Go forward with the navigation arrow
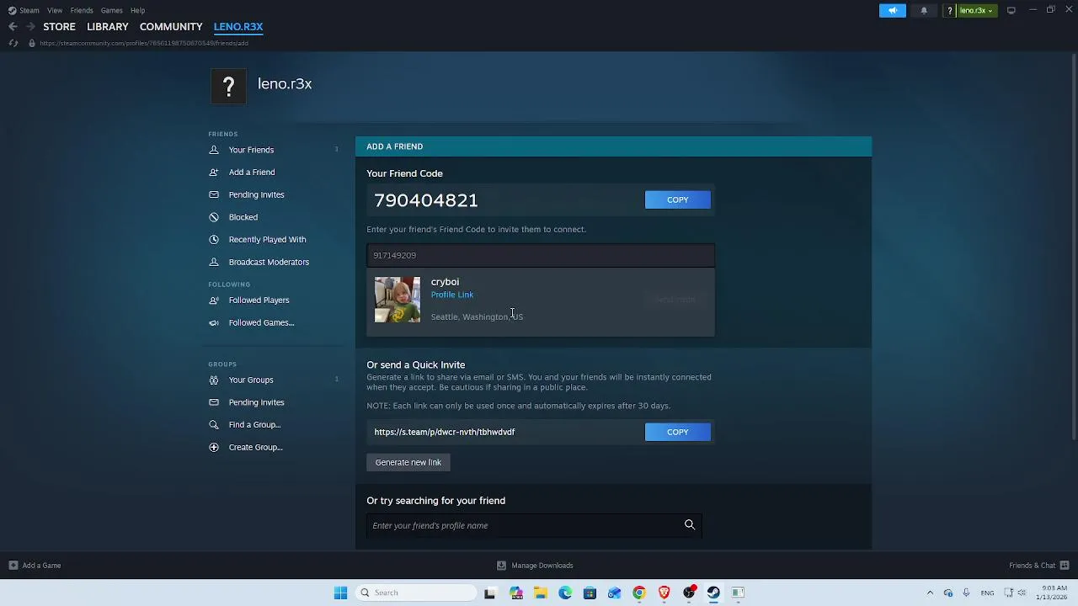 30,27
